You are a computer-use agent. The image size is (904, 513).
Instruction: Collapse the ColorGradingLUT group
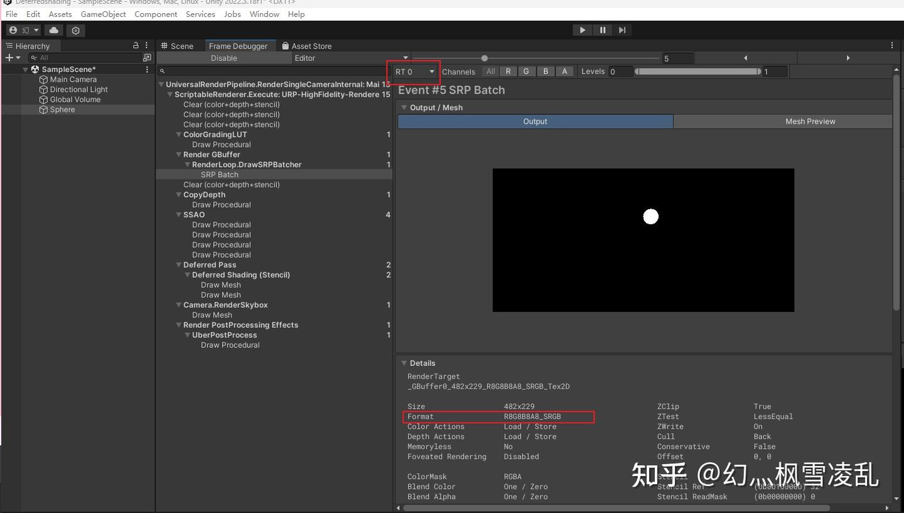[179, 135]
